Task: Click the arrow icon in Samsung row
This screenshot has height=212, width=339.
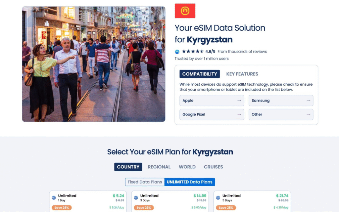Action: pyautogui.click(x=308, y=101)
